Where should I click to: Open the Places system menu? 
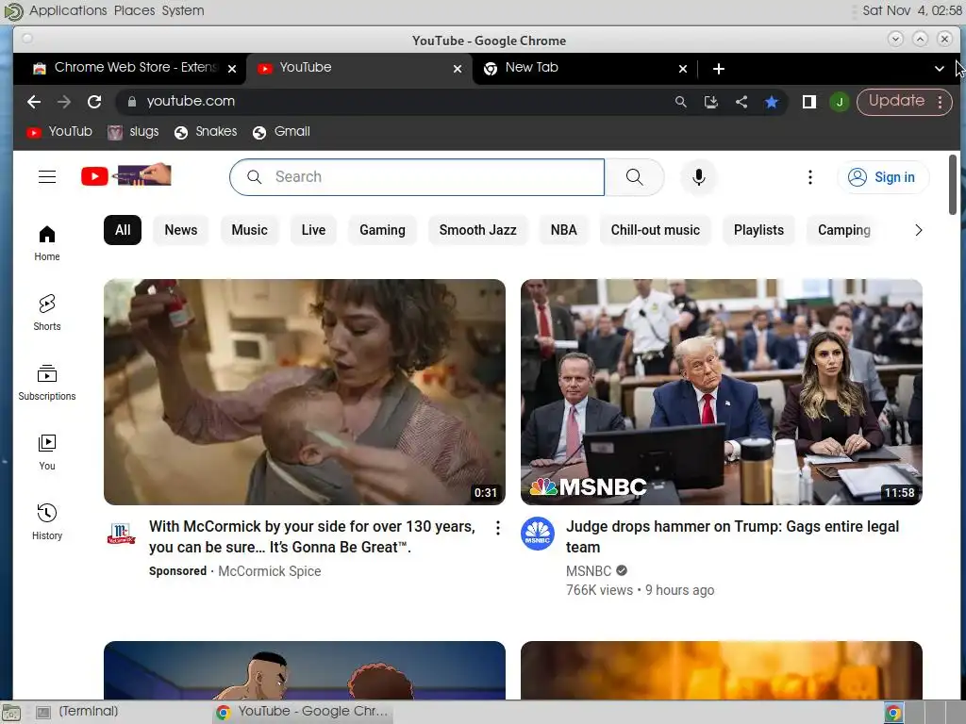(x=134, y=10)
